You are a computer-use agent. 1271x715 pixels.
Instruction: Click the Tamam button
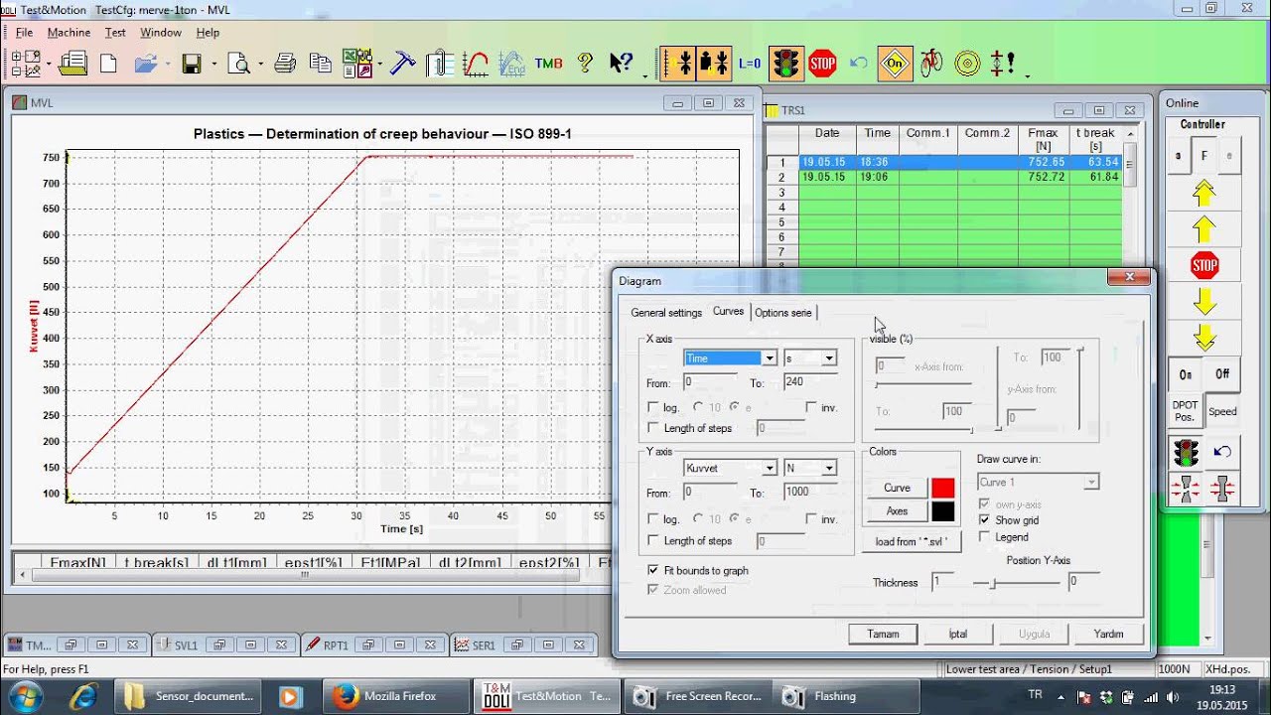(883, 634)
